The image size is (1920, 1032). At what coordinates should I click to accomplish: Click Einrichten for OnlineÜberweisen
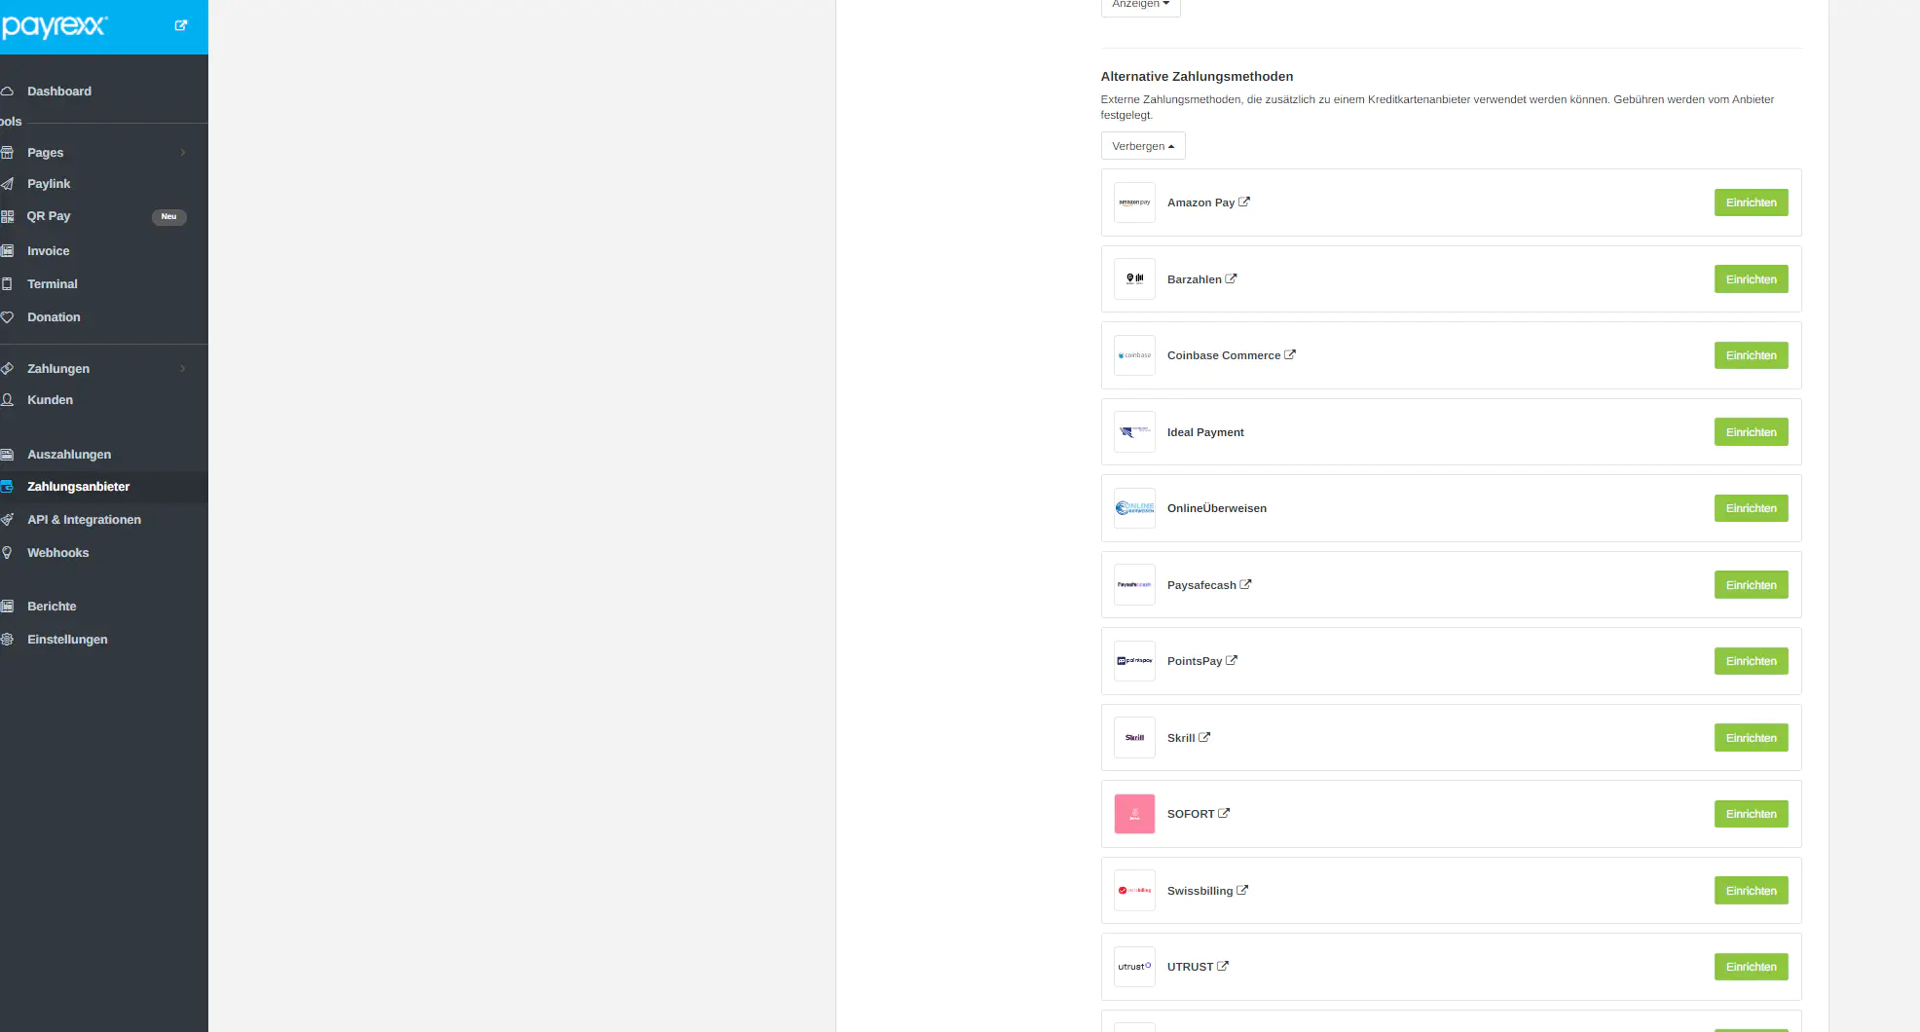click(x=1751, y=508)
